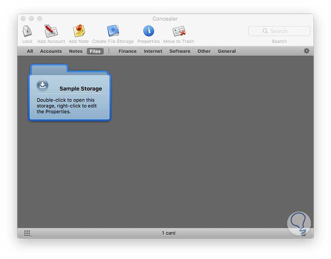This screenshot has height=259, width=331.
Task: Click the window close button
Action: [x=23, y=19]
